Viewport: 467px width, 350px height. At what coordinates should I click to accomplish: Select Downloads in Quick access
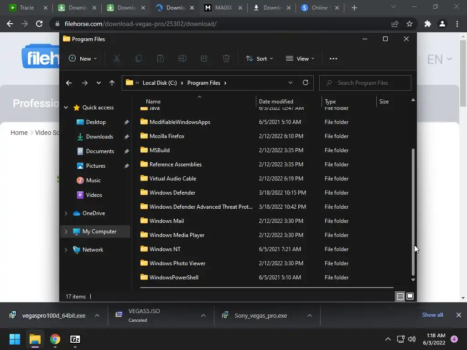coord(99,137)
